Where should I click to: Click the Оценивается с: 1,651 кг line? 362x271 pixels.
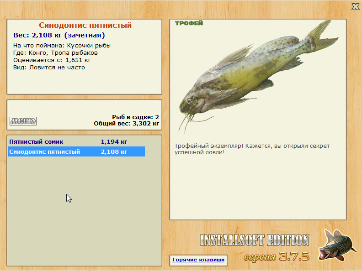[x=52, y=60]
